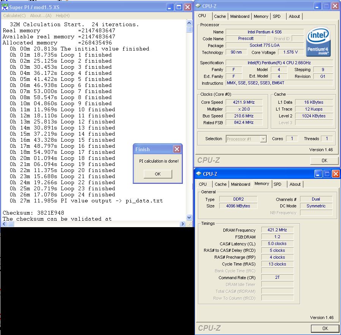Click the down arrow in Super PI's vertical scrollbar
The image size is (341, 335).
click(x=189, y=217)
